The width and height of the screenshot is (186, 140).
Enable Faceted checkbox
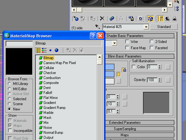(x=152, y=48)
